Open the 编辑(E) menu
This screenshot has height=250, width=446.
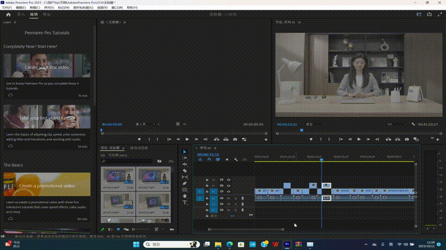(x=21, y=8)
